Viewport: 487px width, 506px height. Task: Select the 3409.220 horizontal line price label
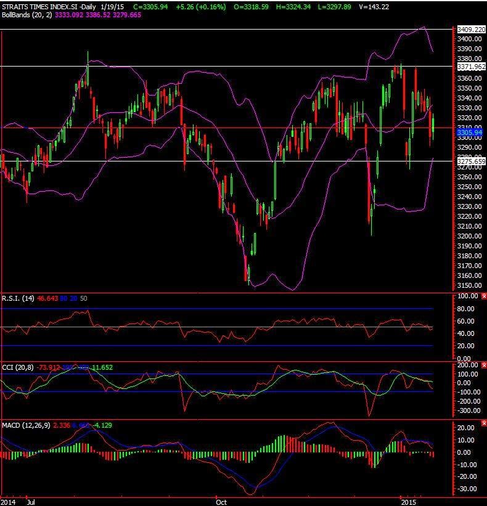[471, 30]
